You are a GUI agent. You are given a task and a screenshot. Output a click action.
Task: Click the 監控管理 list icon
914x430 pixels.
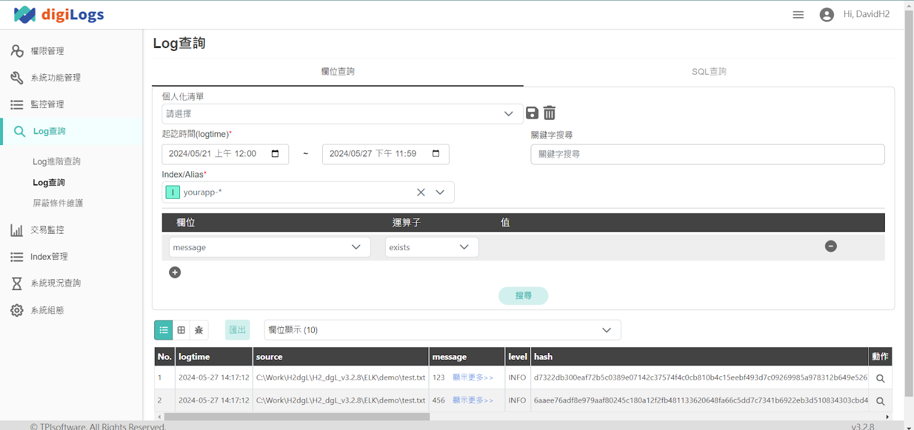pyautogui.click(x=17, y=105)
